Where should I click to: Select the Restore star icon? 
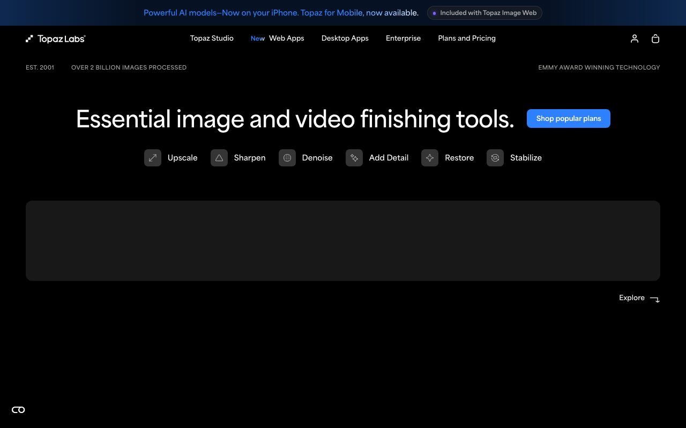(430, 158)
